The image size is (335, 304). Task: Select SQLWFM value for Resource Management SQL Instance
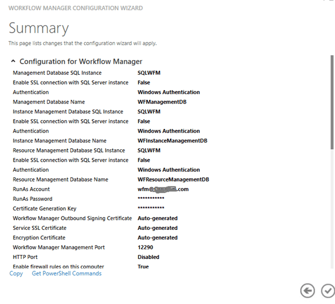coord(149,150)
